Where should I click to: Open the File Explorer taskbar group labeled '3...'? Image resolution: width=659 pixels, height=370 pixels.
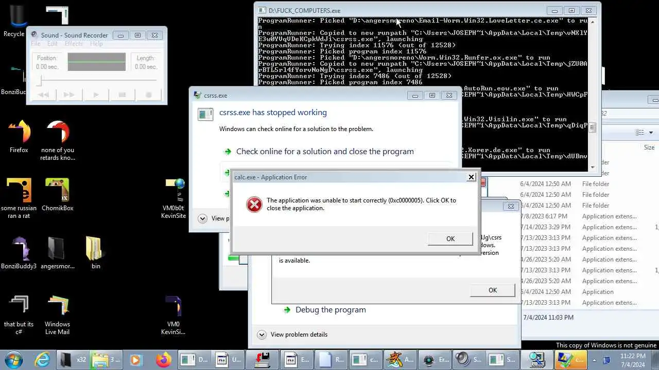coord(107,359)
